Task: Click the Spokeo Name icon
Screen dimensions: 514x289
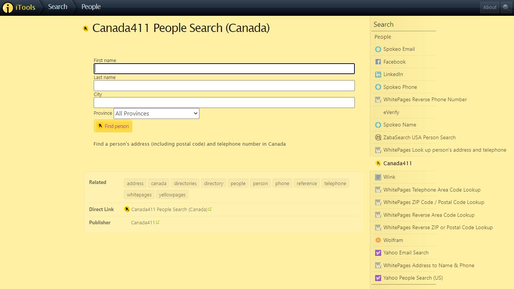Action: point(378,125)
